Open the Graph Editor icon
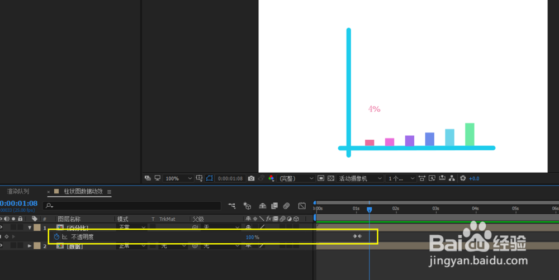Screen dimensions: 559x280 click(x=302, y=206)
